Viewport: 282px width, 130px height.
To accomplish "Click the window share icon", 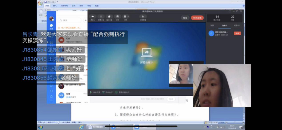I will click(109, 17).
